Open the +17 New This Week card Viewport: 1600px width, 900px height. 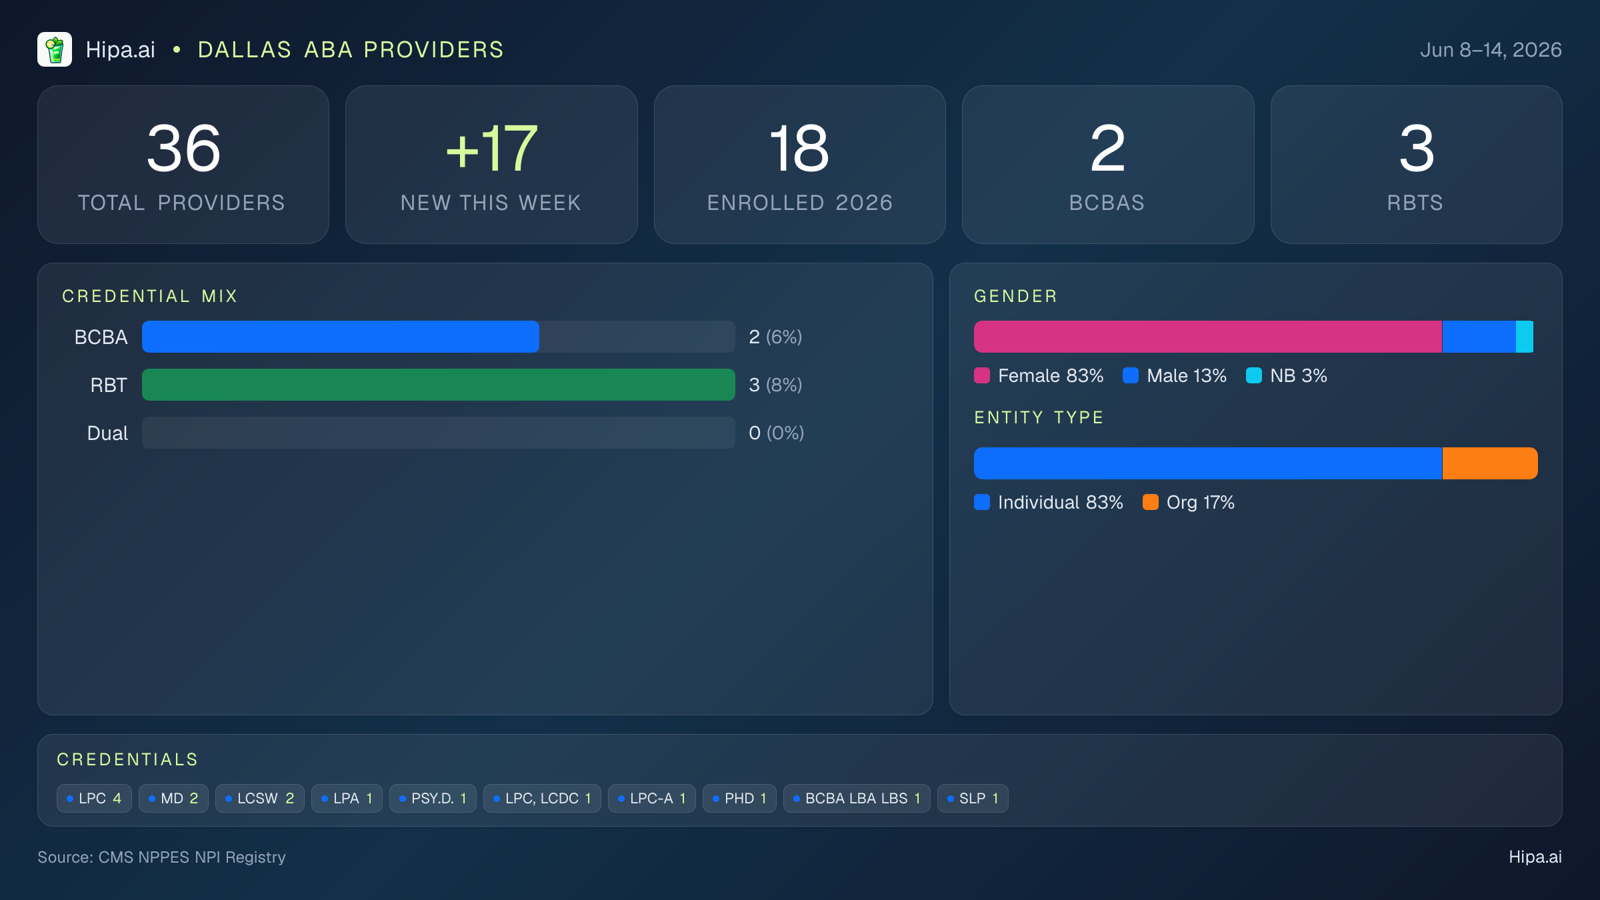coord(491,165)
